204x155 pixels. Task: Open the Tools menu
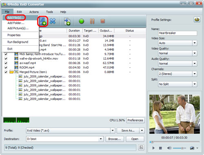coord(49,12)
